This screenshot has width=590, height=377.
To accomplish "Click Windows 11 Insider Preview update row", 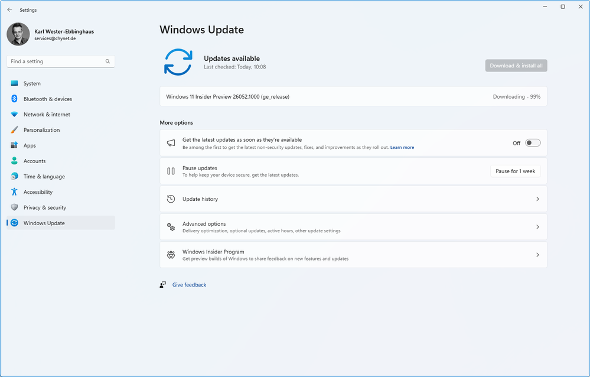I will pyautogui.click(x=353, y=96).
